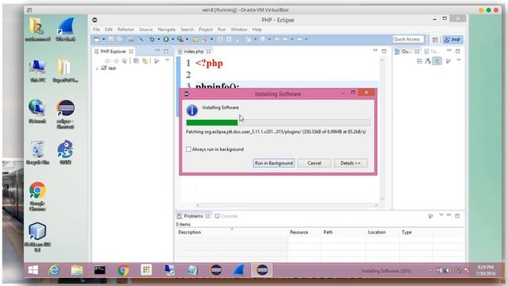This screenshot has width=508, height=286.
Task: Click Collapse All in PHP Explorer
Action: (x=136, y=61)
